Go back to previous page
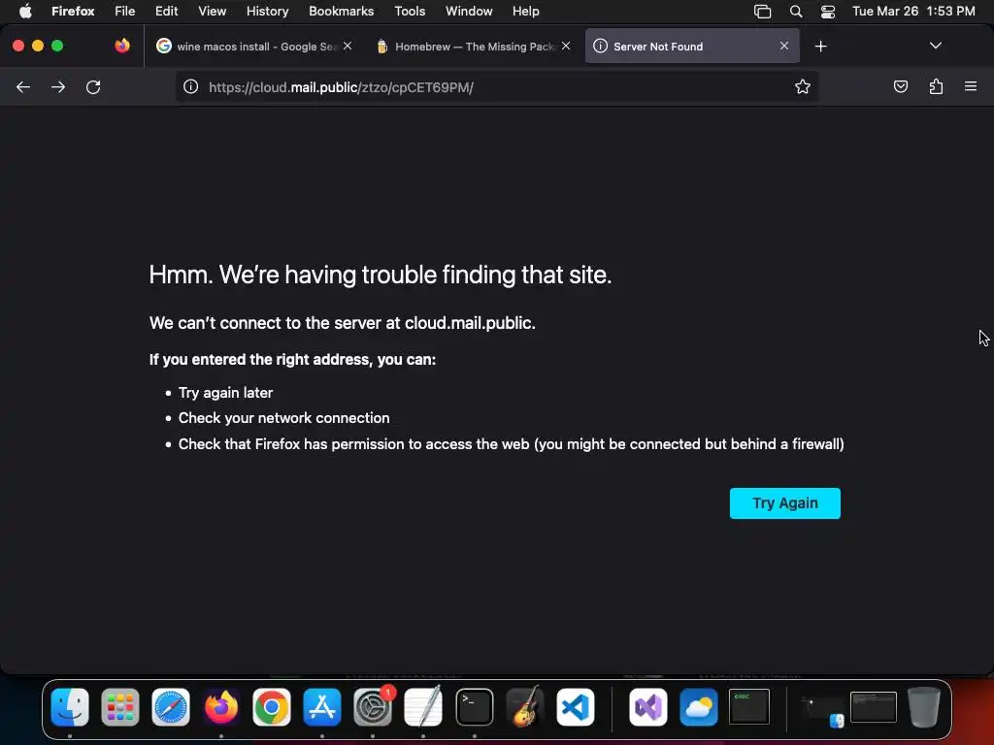994x745 pixels. [23, 86]
